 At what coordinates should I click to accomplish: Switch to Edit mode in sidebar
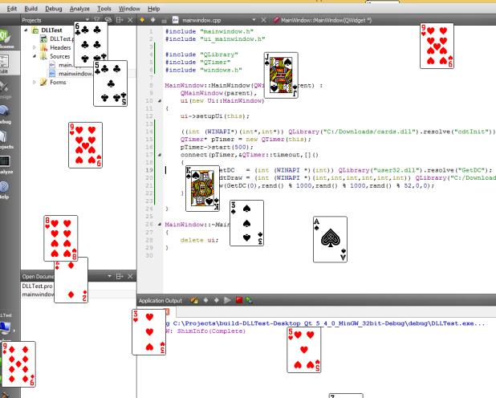pyautogui.click(x=5, y=63)
